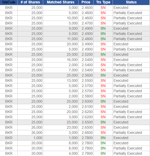Click the row with price 2.4700

point(75,23)
